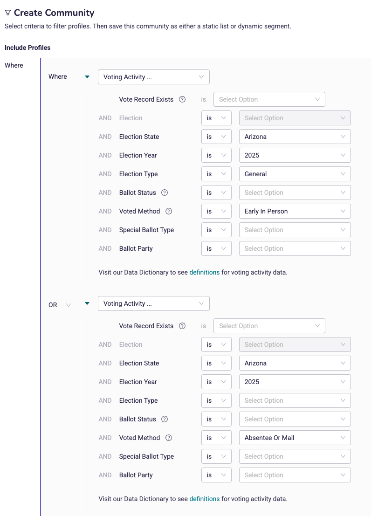Click help icon next to first Ballot Status
Image resolution: width=371 pixels, height=516 pixels.
pyautogui.click(x=165, y=193)
